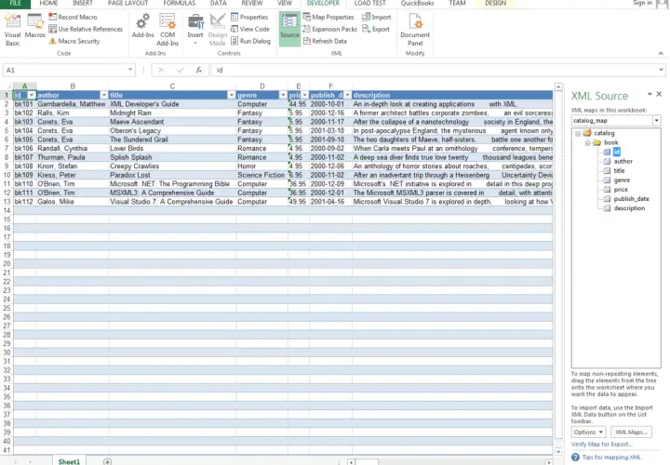The width and height of the screenshot is (670, 465).
Task: Click Verify Map for Export link
Action: point(602,445)
